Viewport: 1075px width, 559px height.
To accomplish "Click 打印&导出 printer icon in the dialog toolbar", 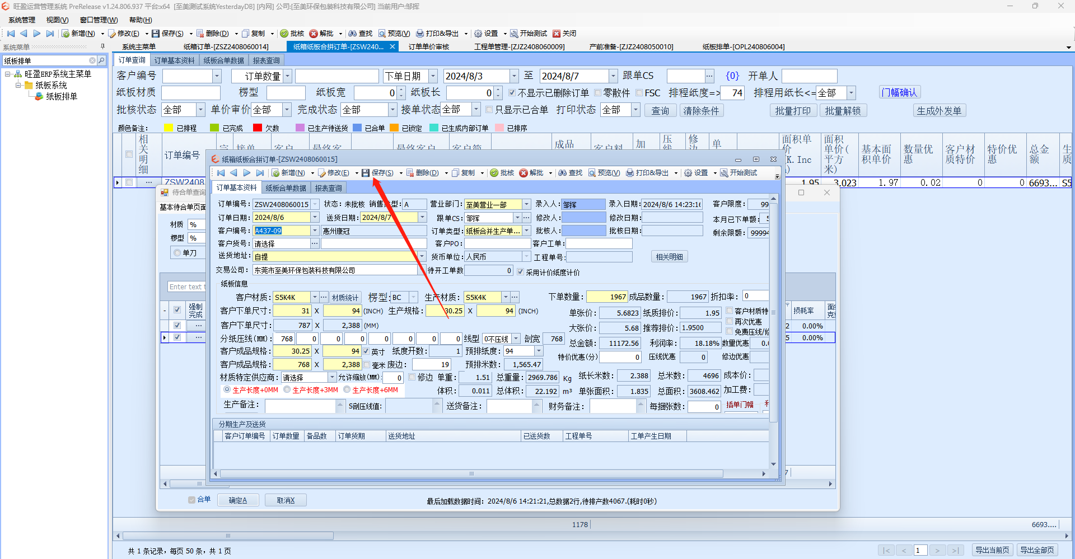I will [630, 173].
